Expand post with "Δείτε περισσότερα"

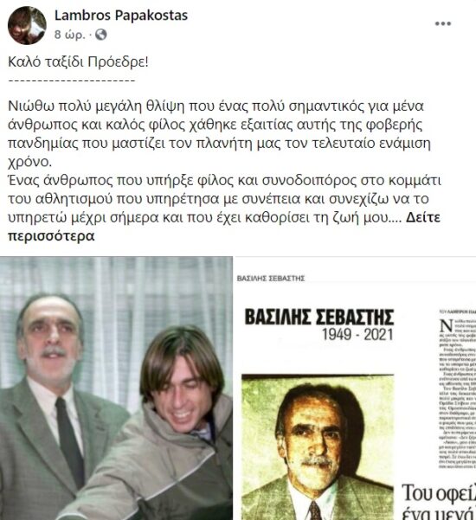click(224, 227)
